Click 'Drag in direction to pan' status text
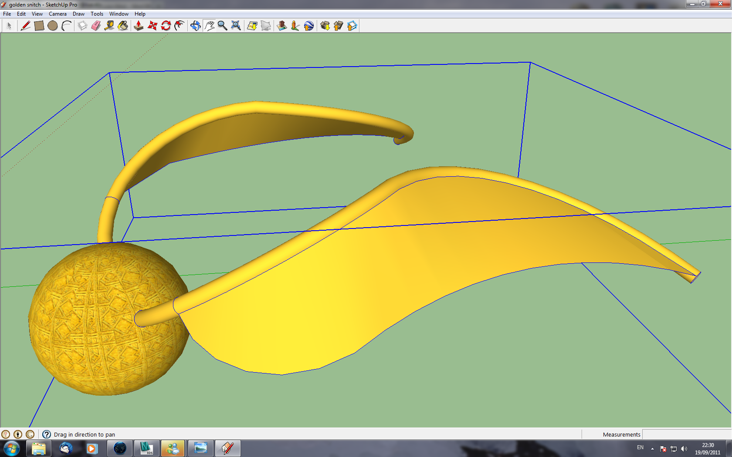Screen dimensions: 732x457 85,434
